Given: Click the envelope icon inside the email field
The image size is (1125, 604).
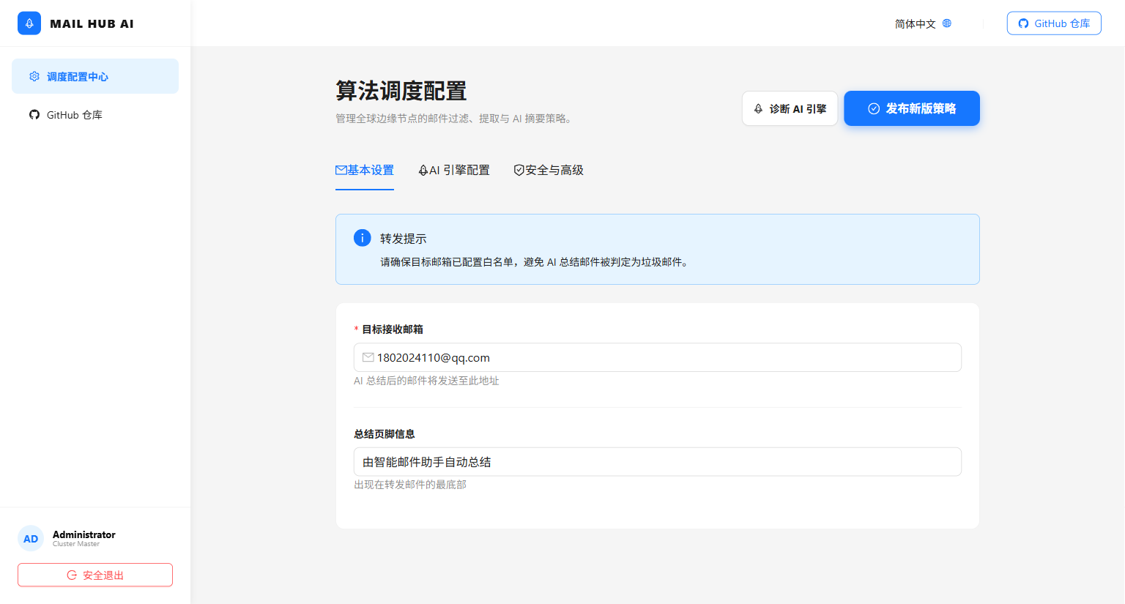Looking at the screenshot, I should pos(368,357).
